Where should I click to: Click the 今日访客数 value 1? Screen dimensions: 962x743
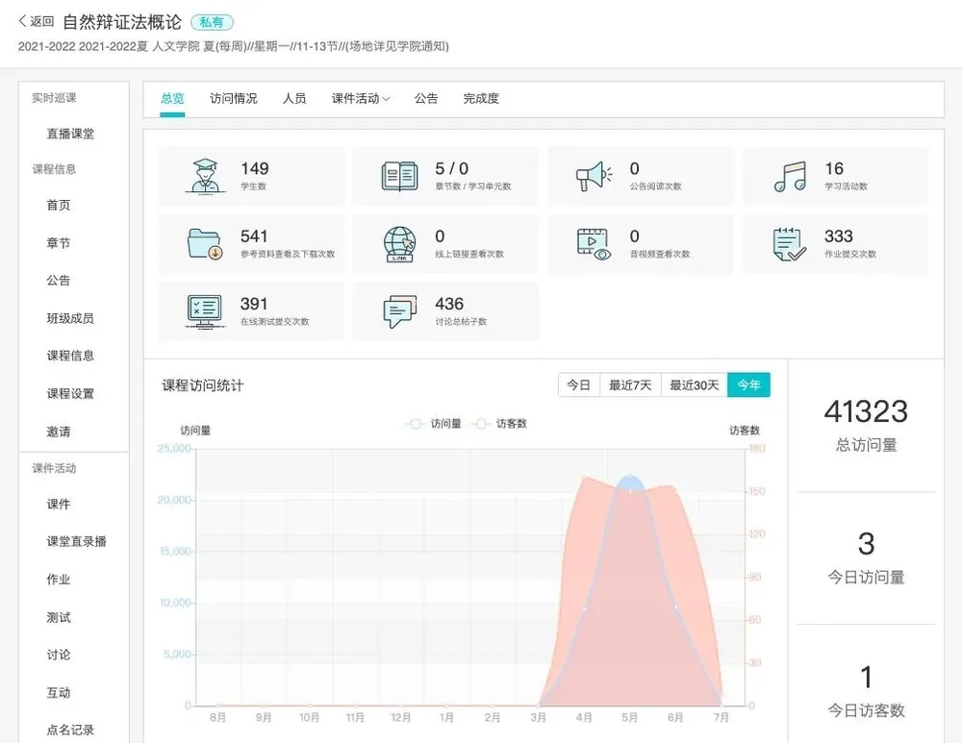click(x=866, y=678)
